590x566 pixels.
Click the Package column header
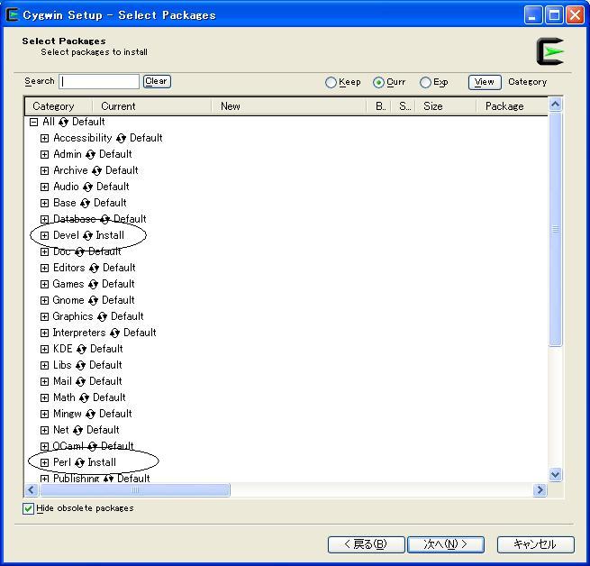click(x=512, y=106)
